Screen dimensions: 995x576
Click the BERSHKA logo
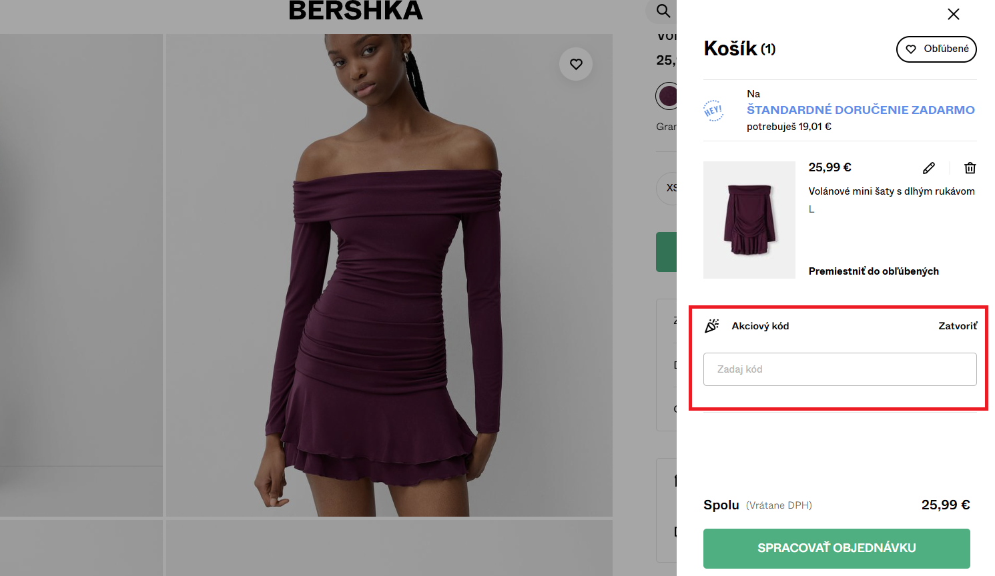pyautogui.click(x=356, y=11)
